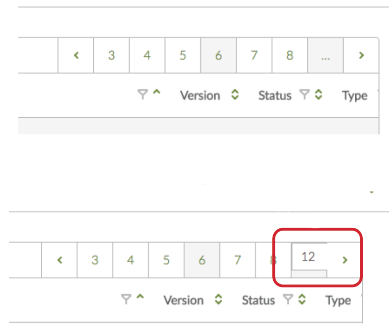Click the previous page arrow in lower pagination

point(60,260)
